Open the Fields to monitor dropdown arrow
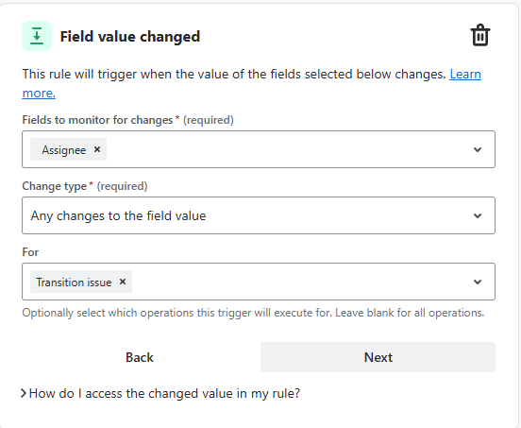 coord(478,149)
